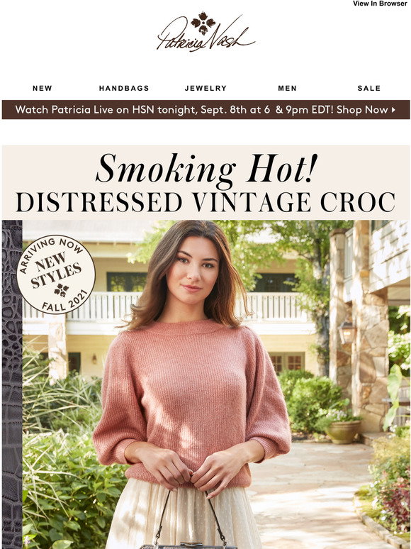Click the View In Browser link
411x549 pixels.
tap(380, 4)
